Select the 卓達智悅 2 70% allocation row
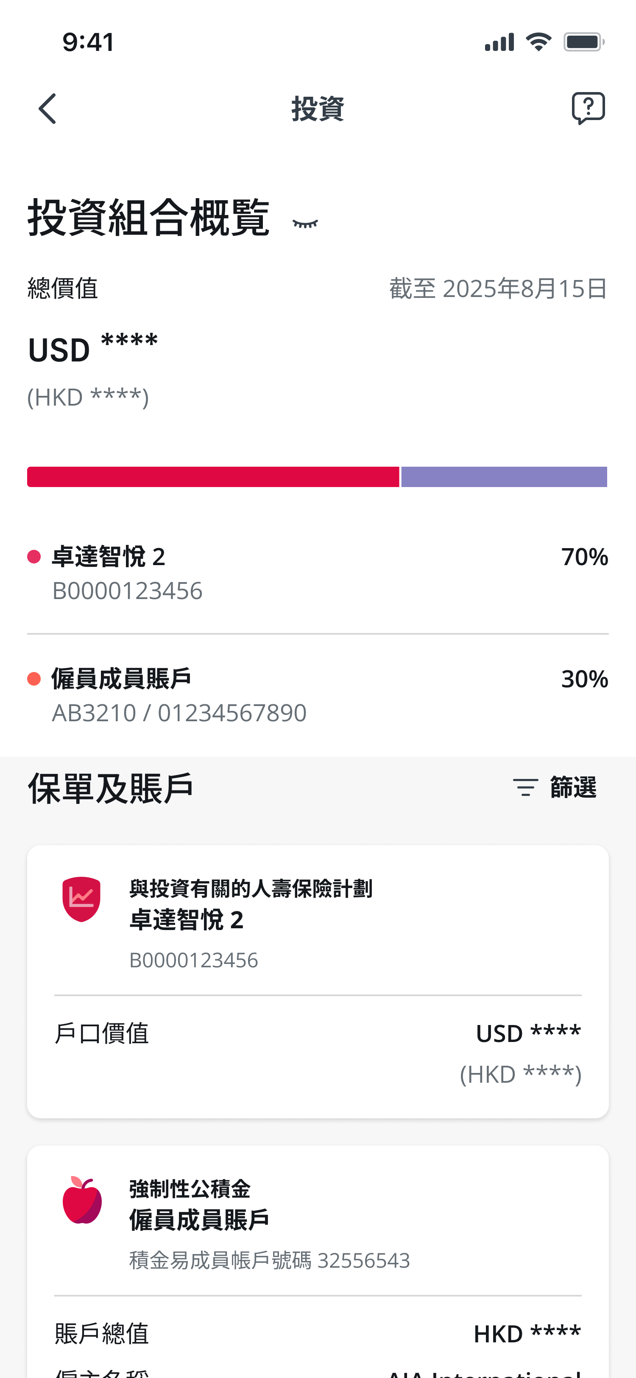This screenshot has width=636, height=1378. click(x=318, y=574)
